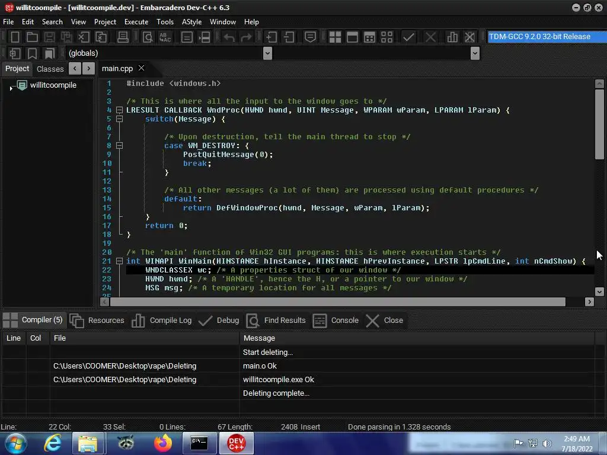This screenshot has width=607, height=455.
Task: Click the Run icon (window frame)
Action: [352, 37]
